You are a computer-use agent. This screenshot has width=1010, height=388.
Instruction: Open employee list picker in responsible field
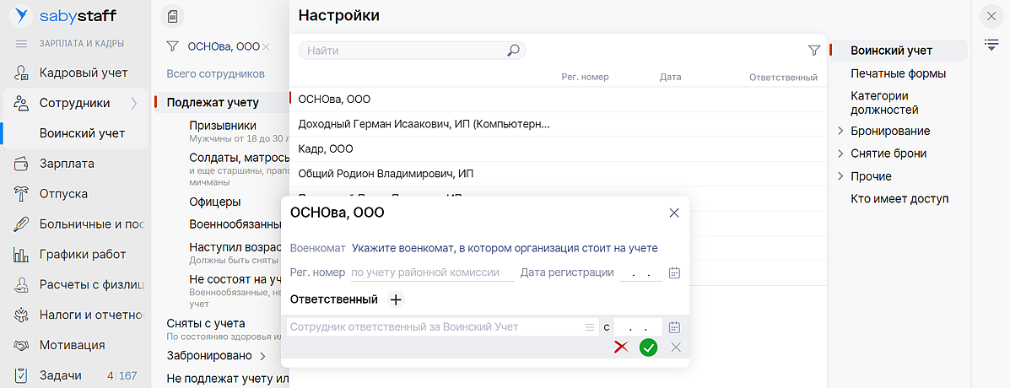click(x=590, y=327)
